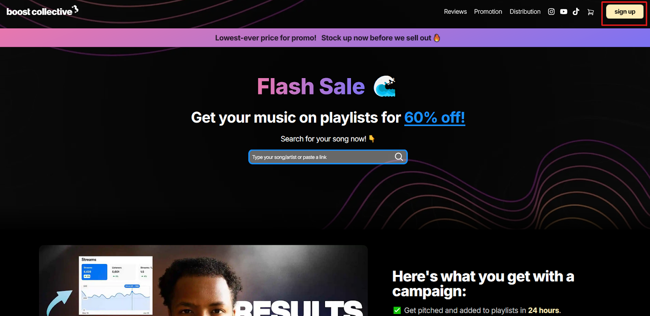650x316 pixels.
Task: Follow the 60% off! link
Action: pos(435,118)
